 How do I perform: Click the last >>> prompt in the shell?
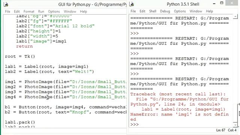point(135,124)
